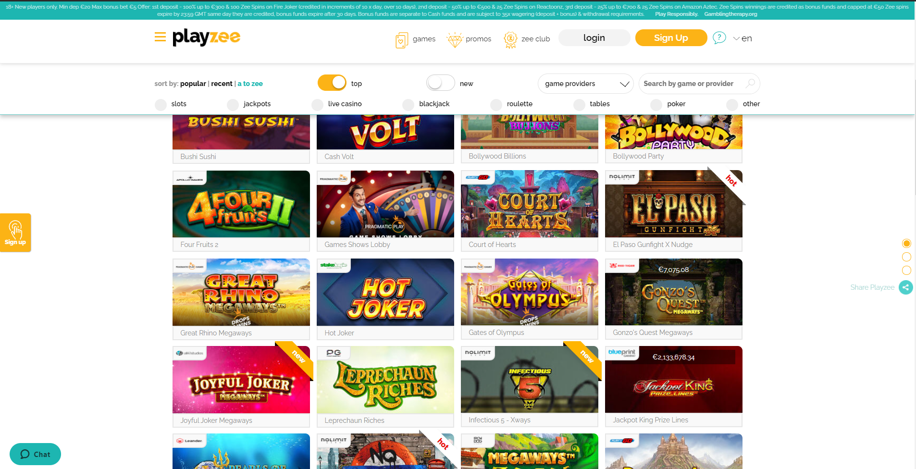Click the games card icon

tap(401, 40)
